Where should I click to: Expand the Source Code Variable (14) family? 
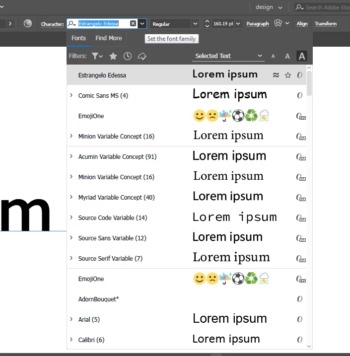tap(71, 217)
